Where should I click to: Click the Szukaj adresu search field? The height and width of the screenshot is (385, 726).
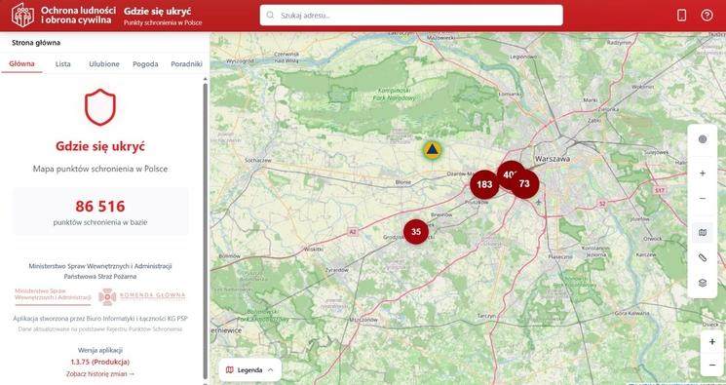[411, 16]
